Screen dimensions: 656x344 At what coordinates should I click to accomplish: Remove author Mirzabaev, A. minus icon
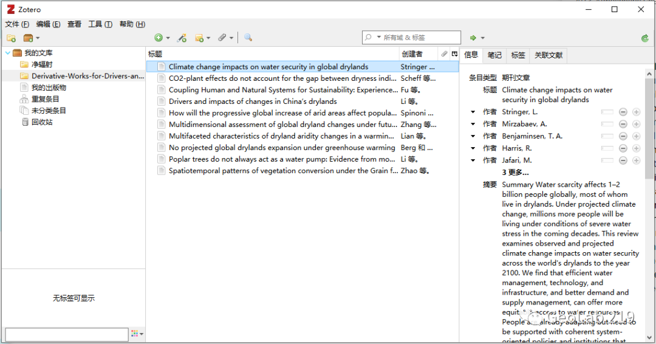[x=623, y=124]
